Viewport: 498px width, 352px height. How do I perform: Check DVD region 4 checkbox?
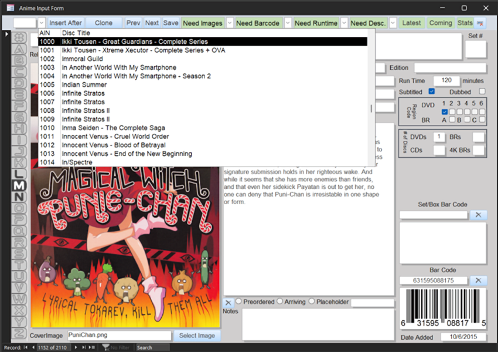click(x=467, y=111)
